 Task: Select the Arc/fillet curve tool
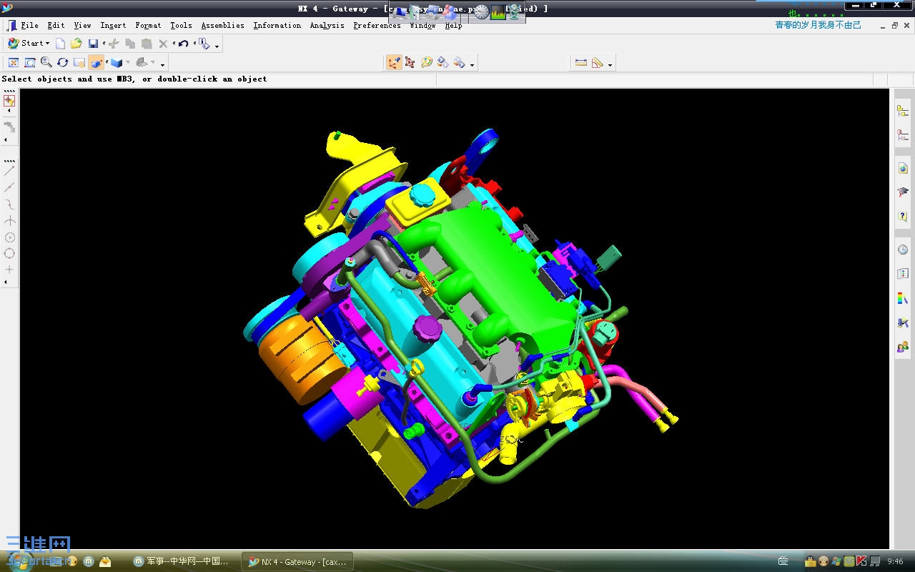(x=9, y=204)
